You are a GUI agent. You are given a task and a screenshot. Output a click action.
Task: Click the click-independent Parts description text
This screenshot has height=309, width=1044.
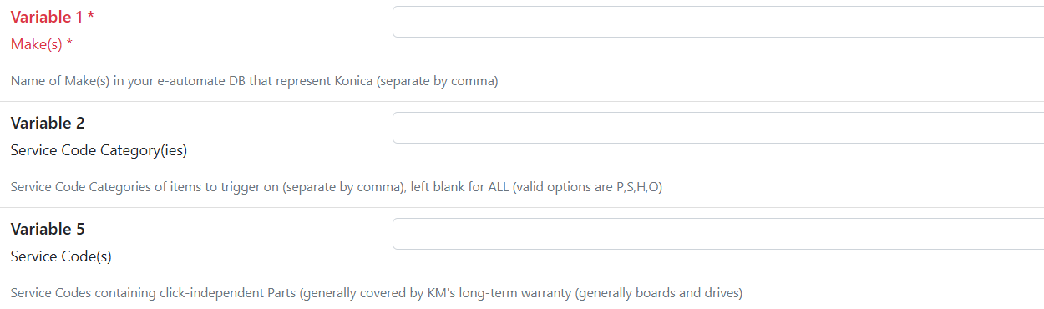(377, 293)
